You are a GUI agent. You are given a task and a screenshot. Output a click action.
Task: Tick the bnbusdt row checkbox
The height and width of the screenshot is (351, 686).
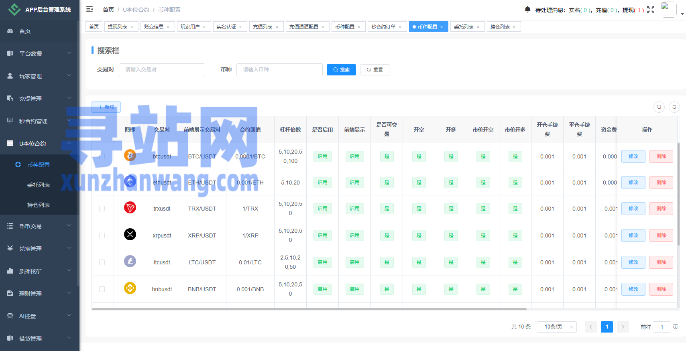click(102, 289)
